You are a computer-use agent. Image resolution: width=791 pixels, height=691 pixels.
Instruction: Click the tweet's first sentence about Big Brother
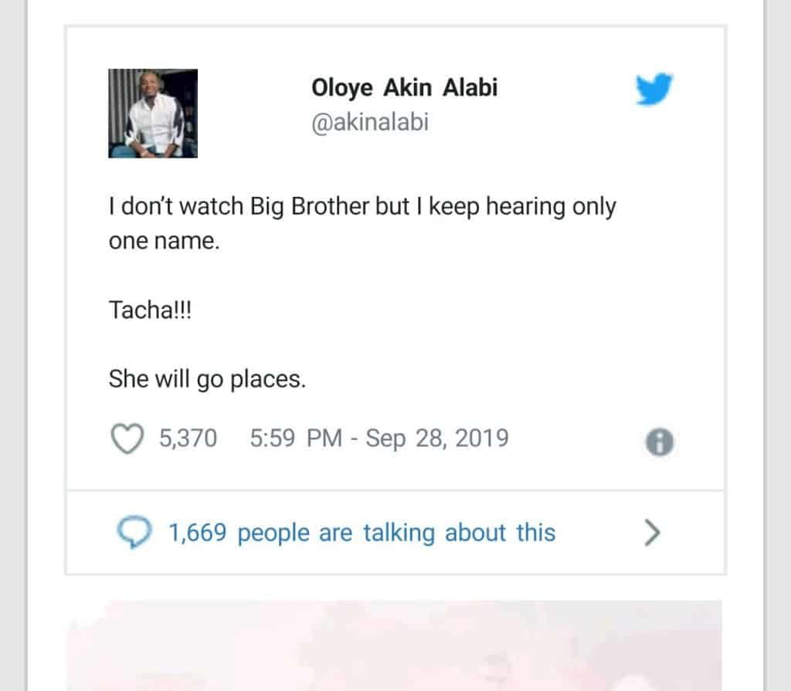[x=362, y=224]
